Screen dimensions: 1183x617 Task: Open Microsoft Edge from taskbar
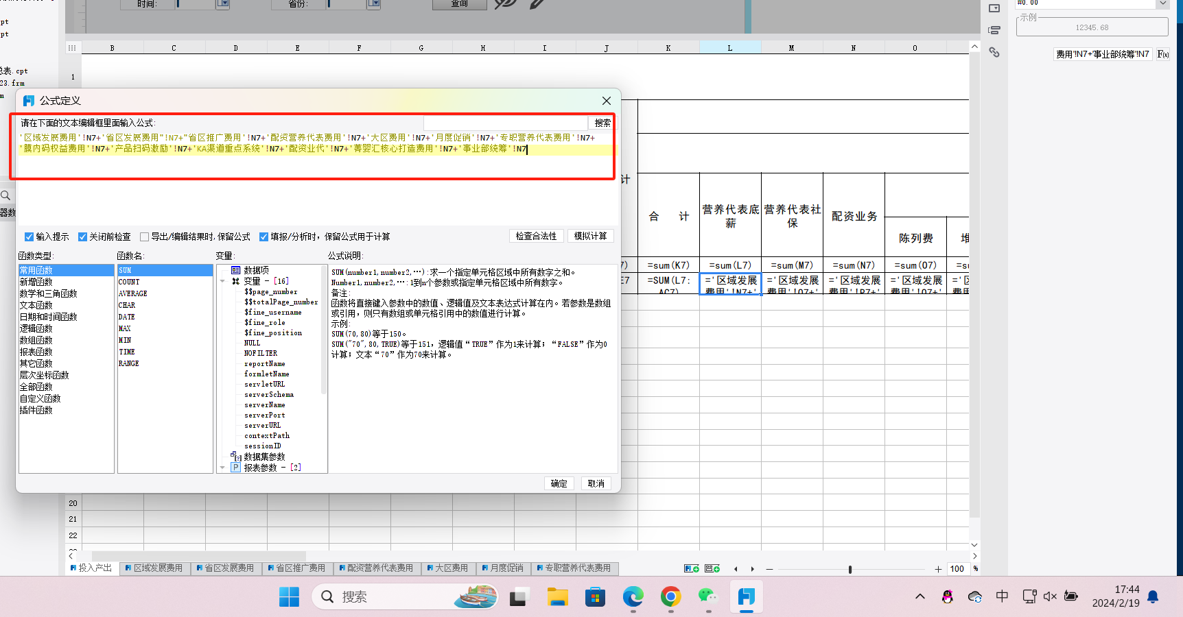coord(633,597)
